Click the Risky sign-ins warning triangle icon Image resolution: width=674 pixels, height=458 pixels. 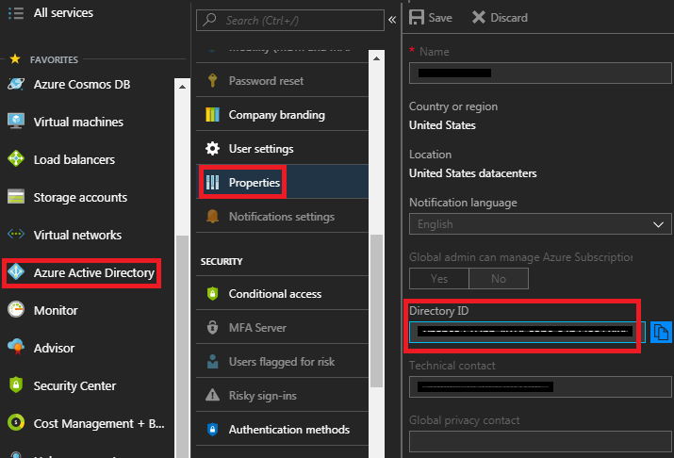click(212, 395)
